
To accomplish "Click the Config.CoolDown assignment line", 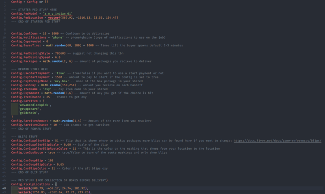I will 60,34.
